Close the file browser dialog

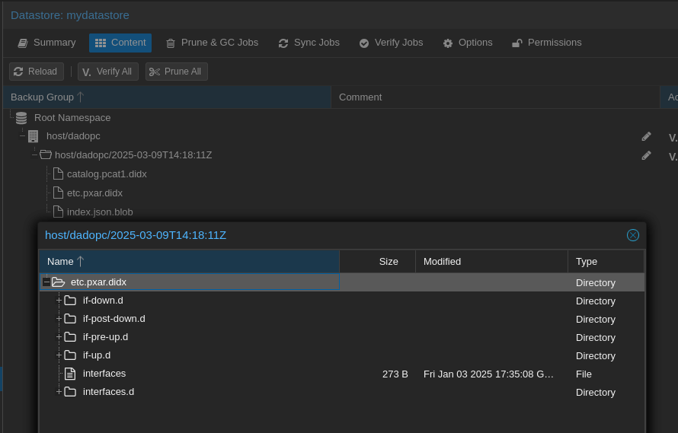click(632, 235)
